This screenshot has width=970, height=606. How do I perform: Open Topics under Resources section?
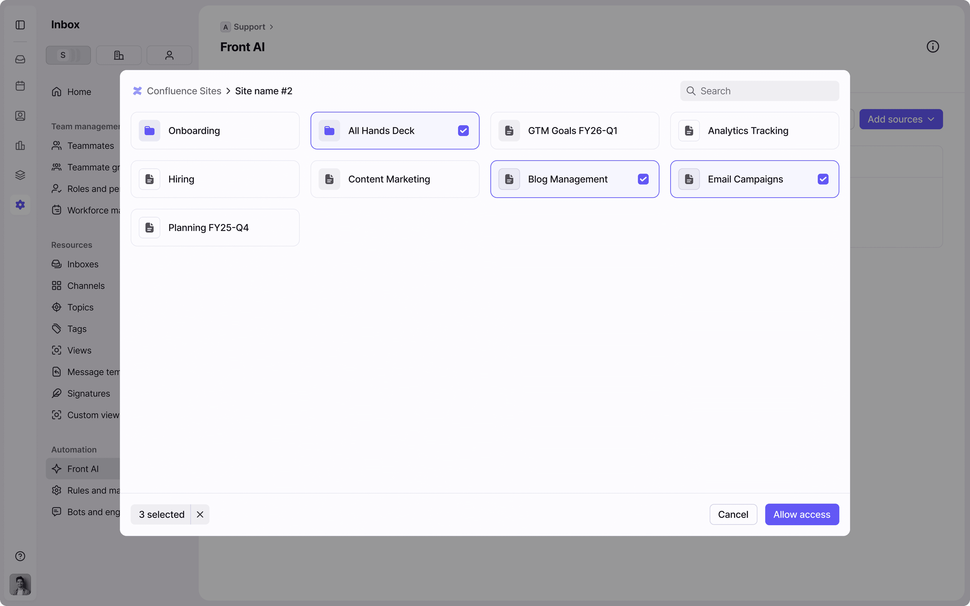point(80,307)
